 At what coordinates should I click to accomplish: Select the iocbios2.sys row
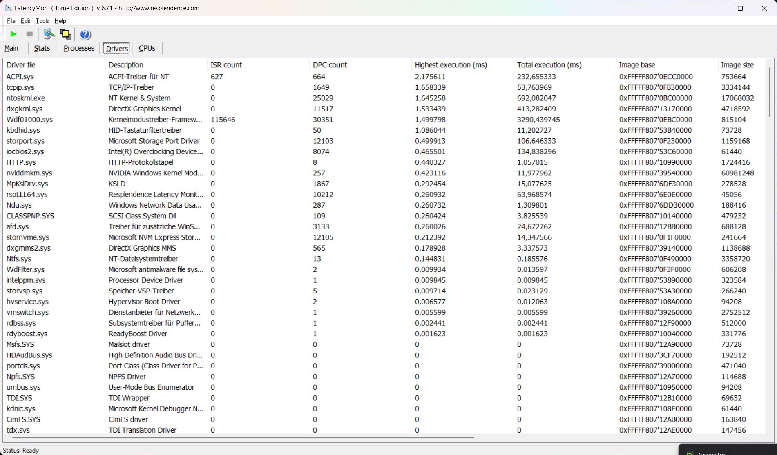pyautogui.click(x=384, y=152)
